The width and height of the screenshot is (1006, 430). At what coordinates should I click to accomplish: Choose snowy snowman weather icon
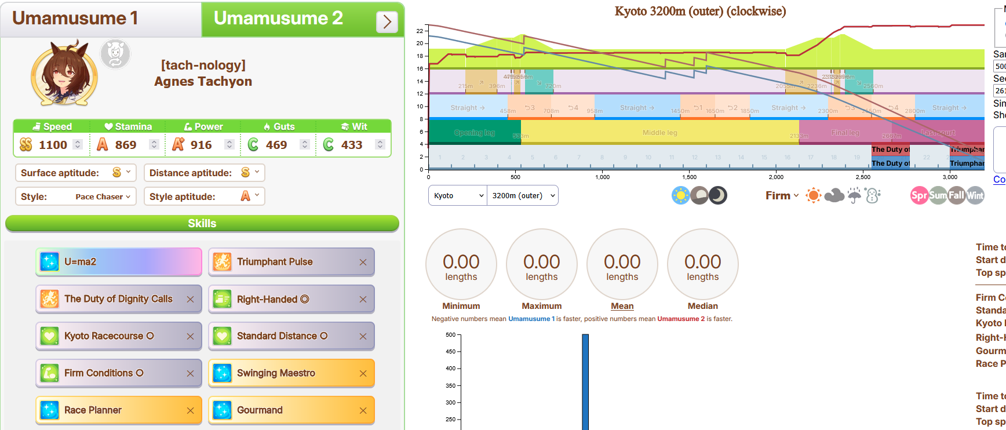(873, 195)
